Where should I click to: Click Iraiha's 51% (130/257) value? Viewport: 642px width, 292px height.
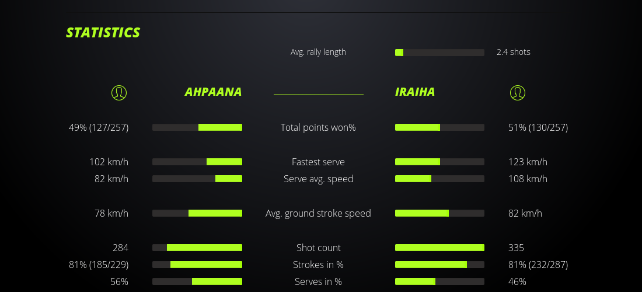click(538, 127)
